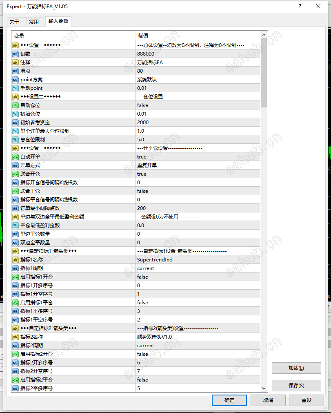Click the scrollbar up arrow

coord(264,35)
